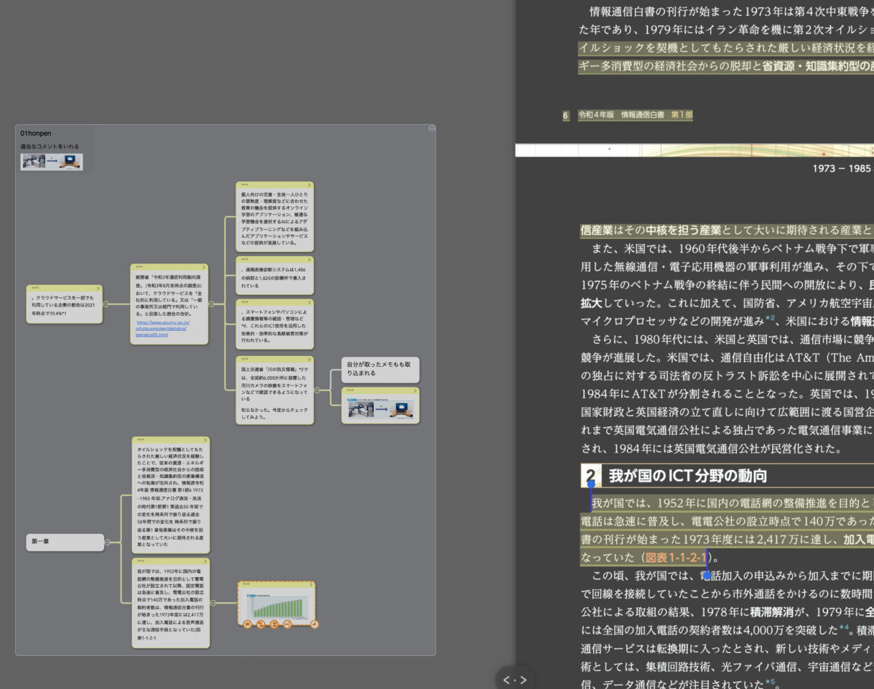
Task: Click the arrow icon on the クラウドサービス card
Action: pyautogui.click(x=98, y=288)
